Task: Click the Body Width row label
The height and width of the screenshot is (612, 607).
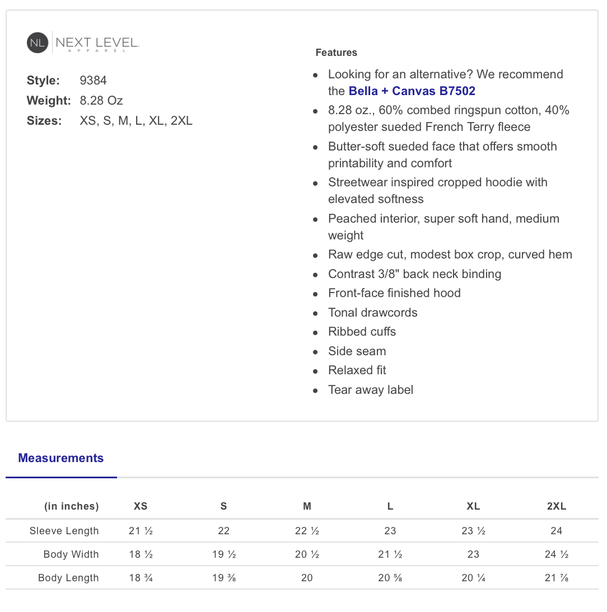Action: [x=71, y=554]
